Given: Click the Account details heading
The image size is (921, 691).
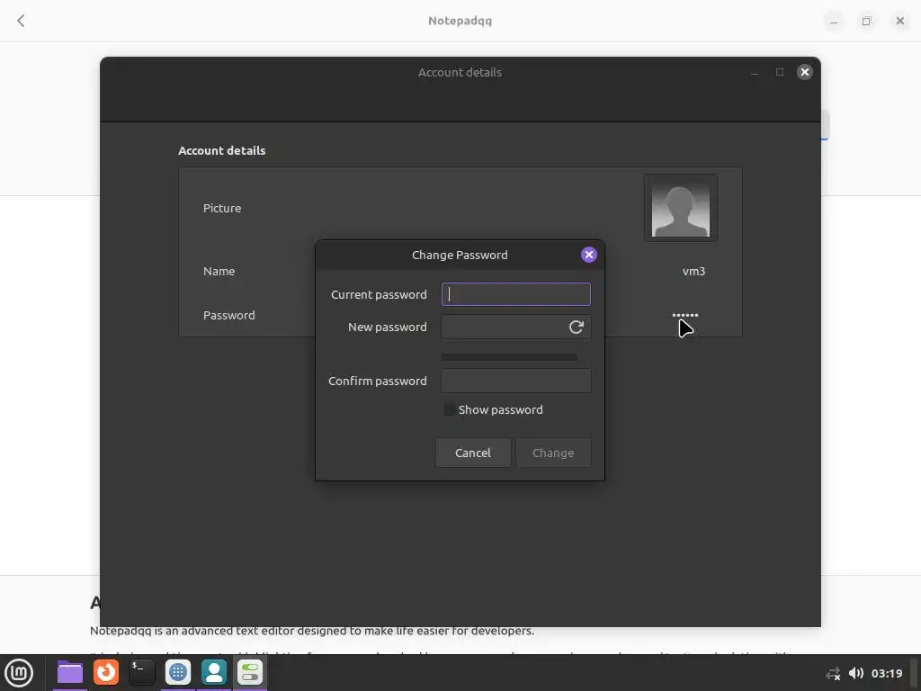Looking at the screenshot, I should [x=221, y=150].
